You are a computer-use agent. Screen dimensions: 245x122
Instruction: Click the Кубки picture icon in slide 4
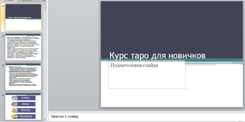(14, 98)
